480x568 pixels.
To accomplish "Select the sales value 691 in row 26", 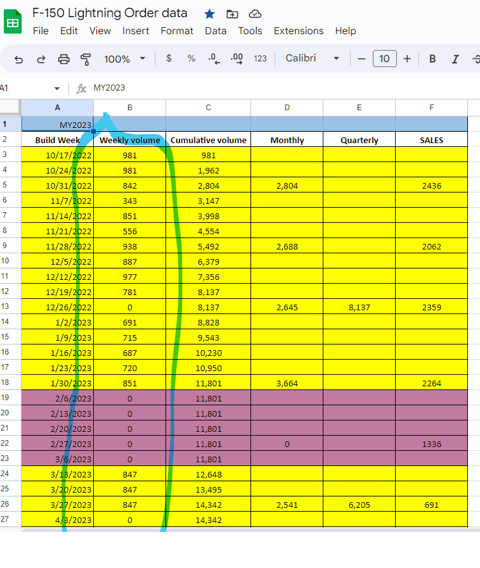I will tap(431, 505).
